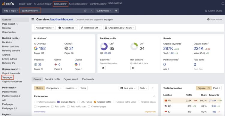Viewport: 225px width, 116px height.
Task: Open Keywords Explorer in top navigation
Action: coord(78,4)
